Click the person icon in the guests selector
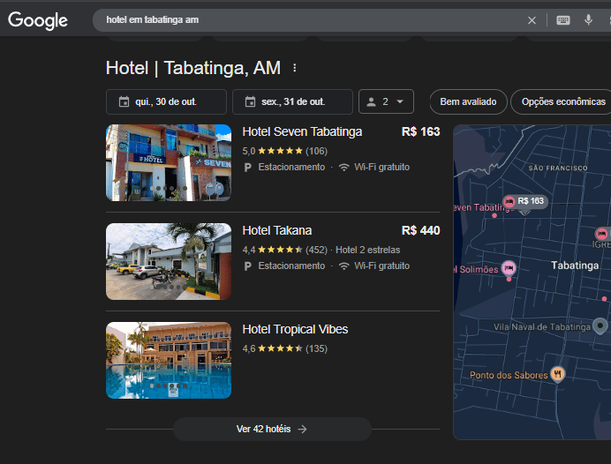 pyautogui.click(x=372, y=102)
